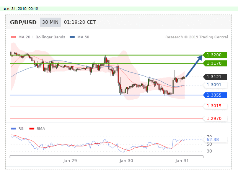This screenshot has width=238, height=174.
Task: Select the 1.3055 pivot price tag
Action: [215, 95]
